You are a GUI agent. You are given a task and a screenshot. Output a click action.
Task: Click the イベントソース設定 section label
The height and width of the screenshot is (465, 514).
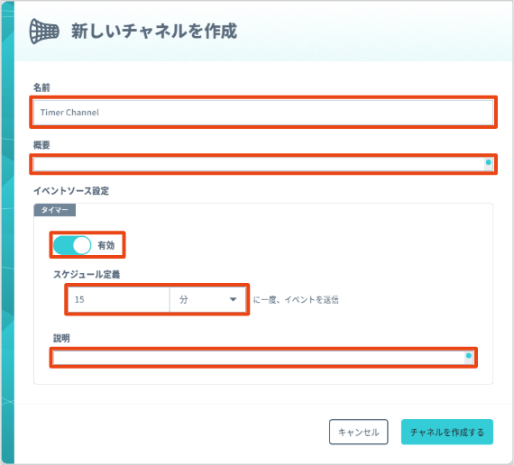pos(71,191)
